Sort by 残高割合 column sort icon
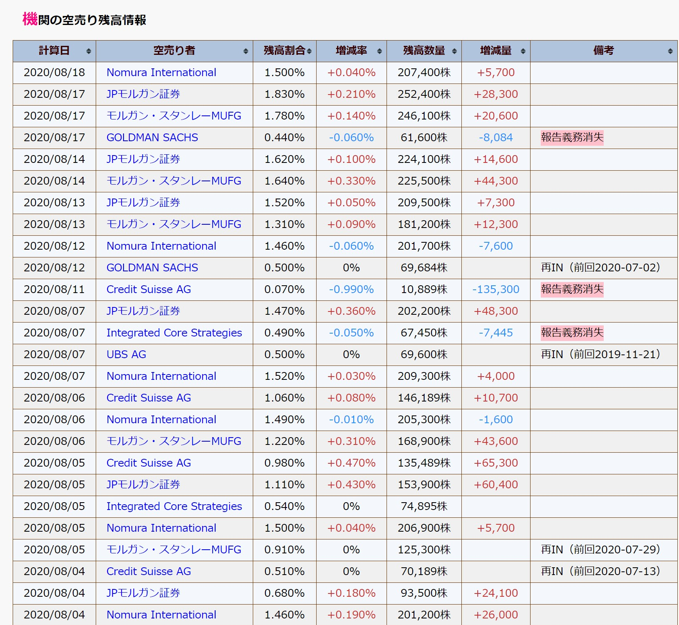This screenshot has width=679, height=625. [x=309, y=51]
